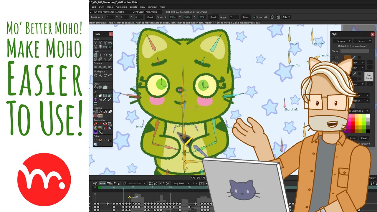Open the '1' dropdown in timeline toolbar
This screenshot has width=377, height=212.
[x=195, y=183]
